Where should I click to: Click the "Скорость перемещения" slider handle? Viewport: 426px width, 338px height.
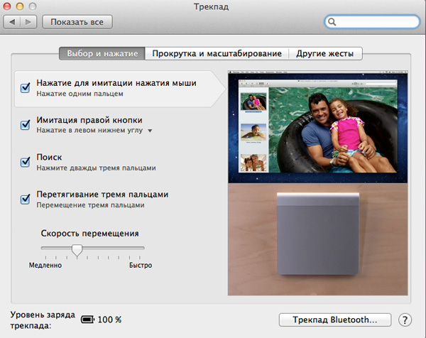[x=77, y=249]
